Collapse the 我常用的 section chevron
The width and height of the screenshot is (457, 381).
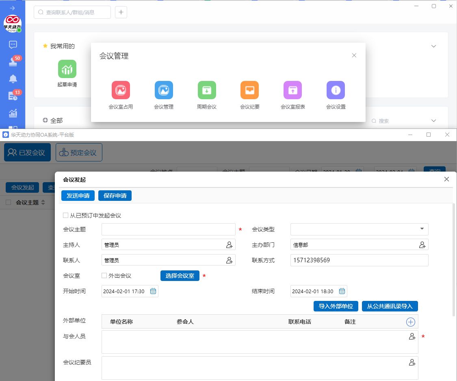(433, 46)
